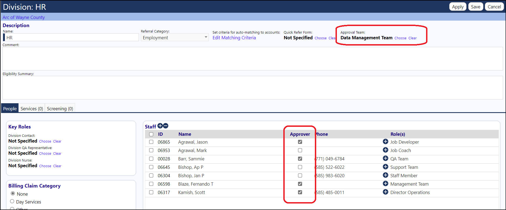This screenshot has width=506, height=210.
Task: Click staff name Kamish, Scott
Action: click(x=191, y=192)
